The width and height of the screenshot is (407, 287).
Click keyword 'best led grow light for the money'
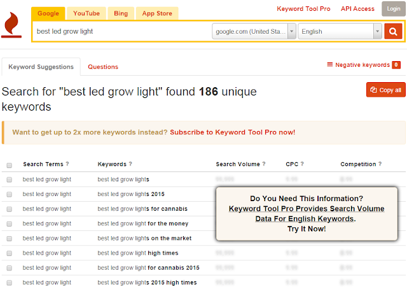(x=142, y=223)
